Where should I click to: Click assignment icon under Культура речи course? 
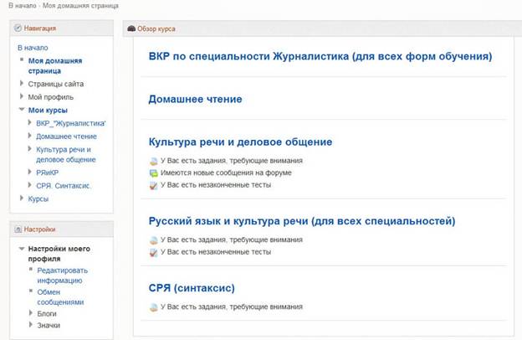pos(153,160)
